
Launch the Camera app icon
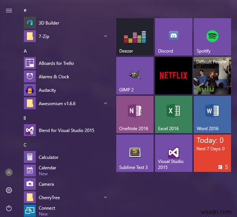pyautogui.click(x=30, y=184)
